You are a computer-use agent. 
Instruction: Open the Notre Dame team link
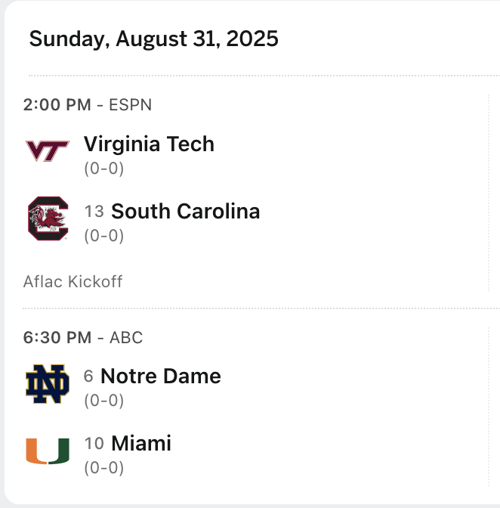coord(160,376)
